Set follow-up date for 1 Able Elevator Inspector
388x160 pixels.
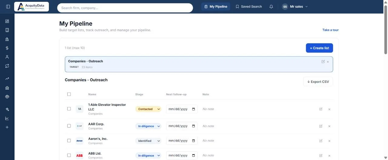tap(182, 109)
